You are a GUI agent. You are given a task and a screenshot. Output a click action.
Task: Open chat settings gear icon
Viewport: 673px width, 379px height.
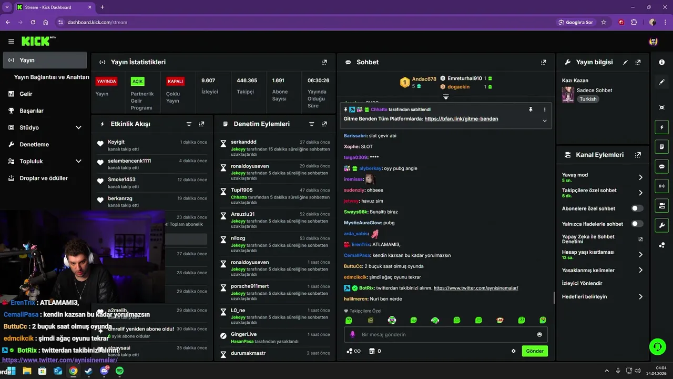point(514,351)
